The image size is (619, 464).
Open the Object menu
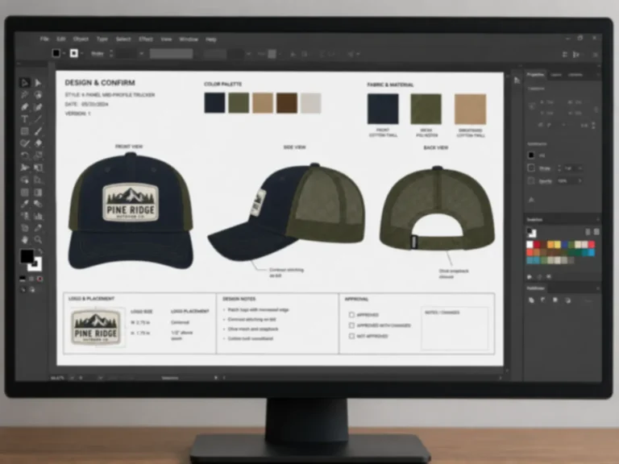[x=81, y=39]
